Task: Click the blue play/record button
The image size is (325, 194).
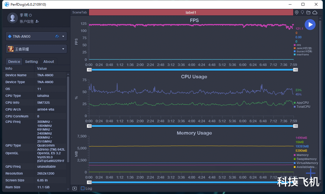Action: point(310,25)
